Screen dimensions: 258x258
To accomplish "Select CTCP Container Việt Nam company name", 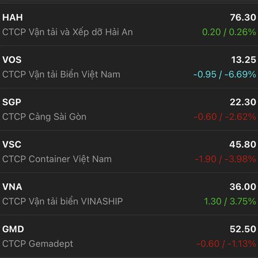I will [x=57, y=159].
